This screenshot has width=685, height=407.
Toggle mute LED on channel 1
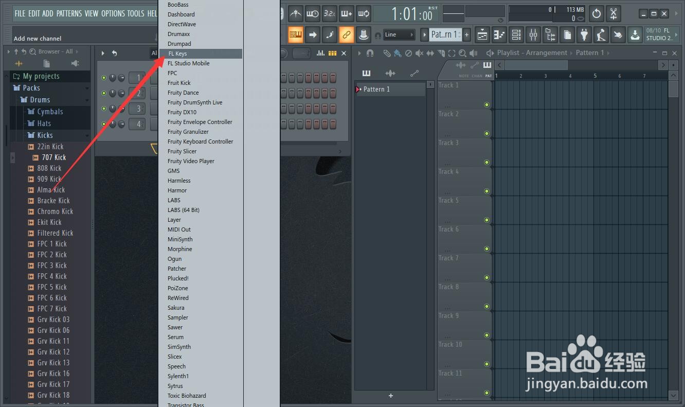point(104,78)
